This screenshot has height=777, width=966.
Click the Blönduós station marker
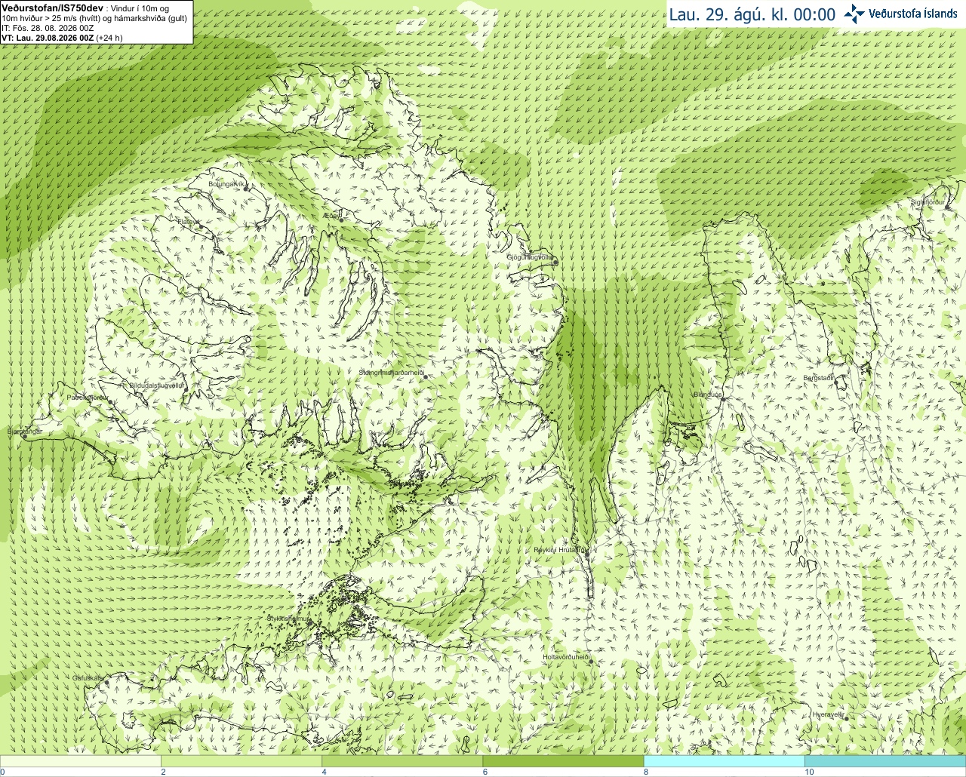click(x=721, y=399)
